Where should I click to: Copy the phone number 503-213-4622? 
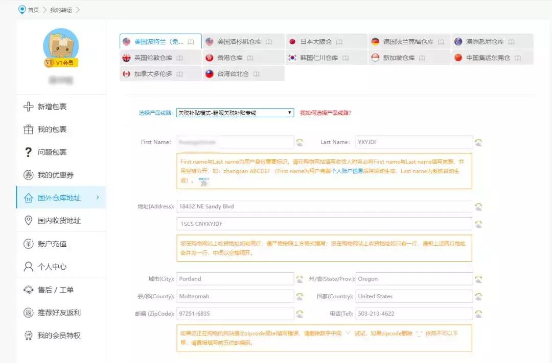tap(479, 314)
